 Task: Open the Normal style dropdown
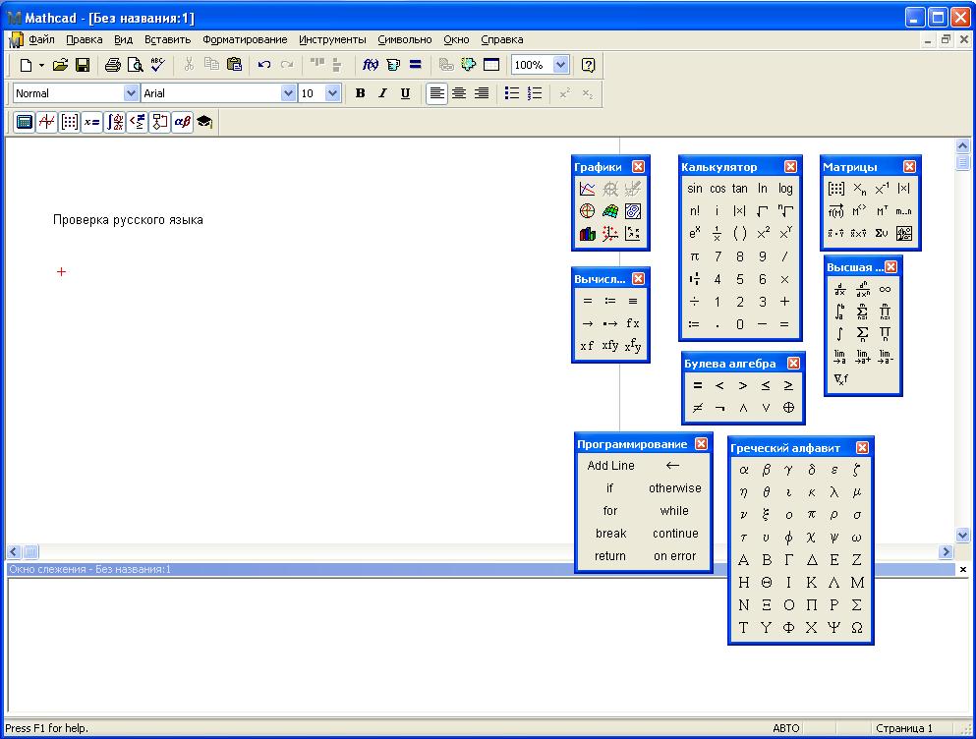133,93
